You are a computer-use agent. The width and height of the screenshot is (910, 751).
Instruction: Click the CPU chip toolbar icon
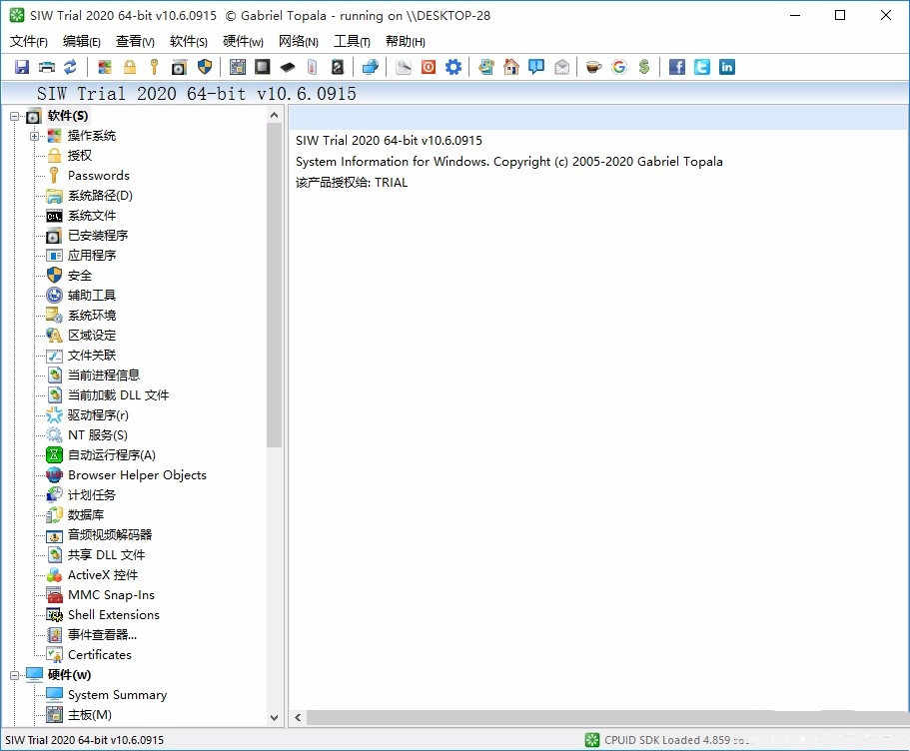click(263, 67)
